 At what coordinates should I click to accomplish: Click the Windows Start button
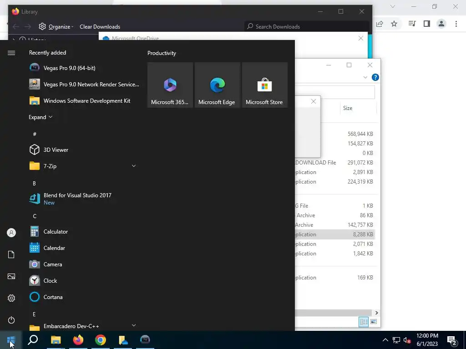tap(11, 340)
